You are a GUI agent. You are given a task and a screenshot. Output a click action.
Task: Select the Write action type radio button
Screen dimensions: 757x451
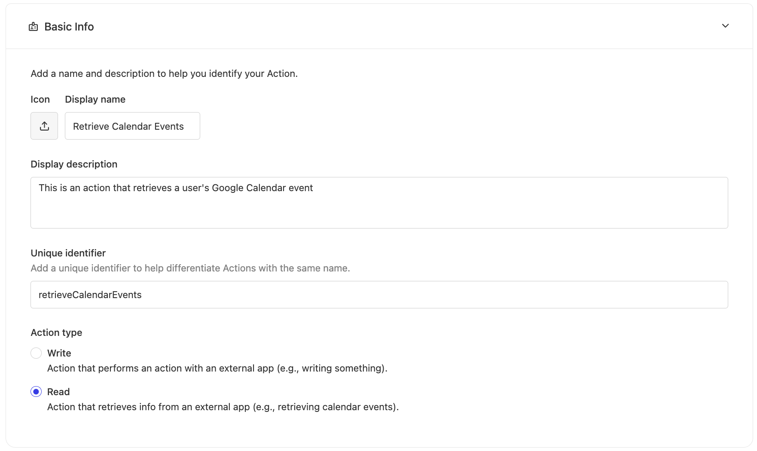pyautogui.click(x=36, y=353)
